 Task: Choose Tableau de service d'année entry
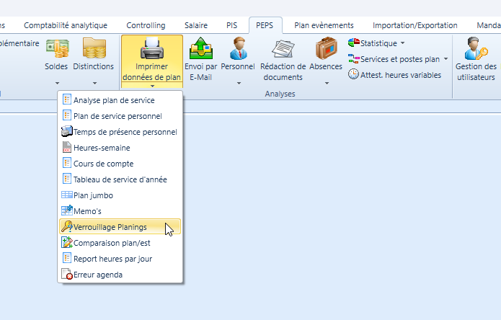[x=120, y=179]
